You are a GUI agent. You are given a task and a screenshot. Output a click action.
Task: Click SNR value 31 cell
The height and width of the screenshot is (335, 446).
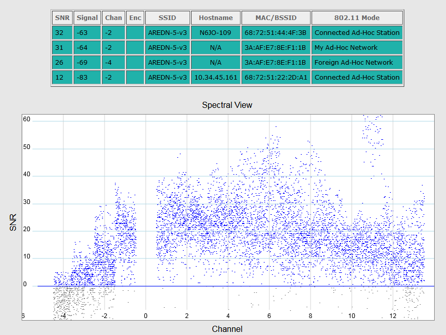click(62, 47)
